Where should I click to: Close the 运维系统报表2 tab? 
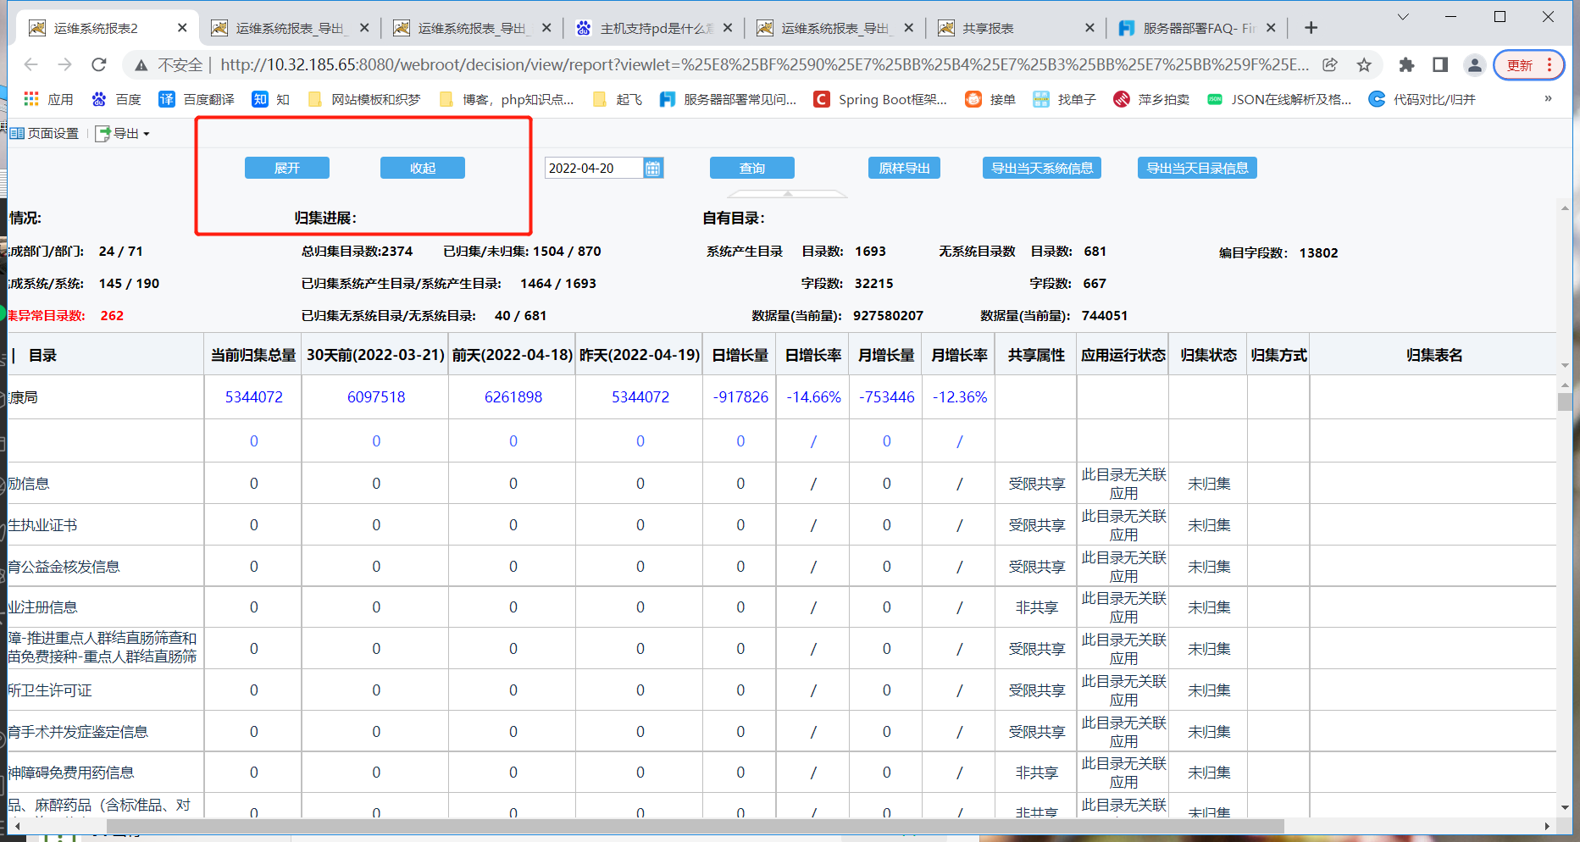[x=182, y=28]
